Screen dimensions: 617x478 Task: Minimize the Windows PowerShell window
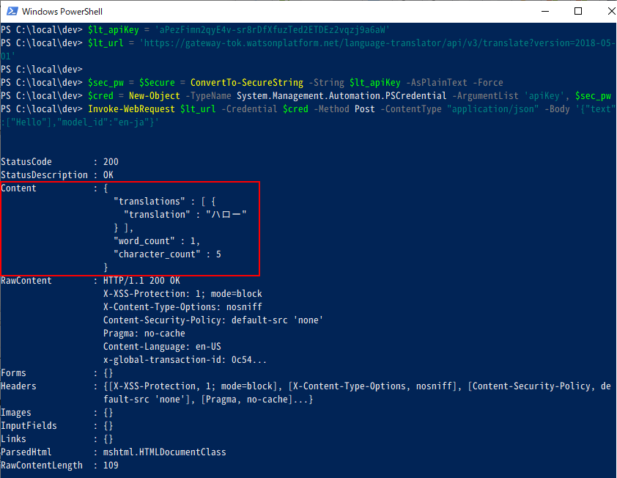click(545, 11)
